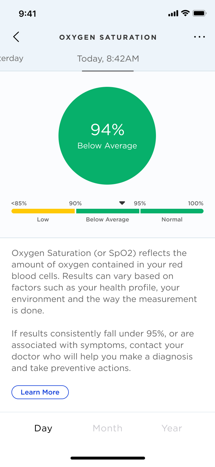Select the Today, 8:42AM reading tab
The height and width of the screenshot is (467, 215).
coord(108,59)
